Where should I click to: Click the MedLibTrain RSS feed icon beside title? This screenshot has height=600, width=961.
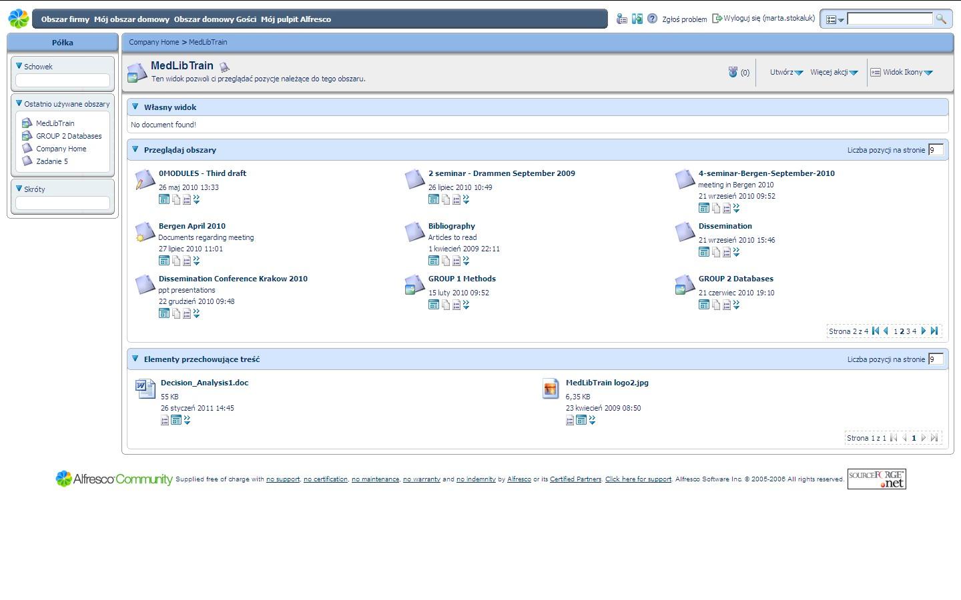[224, 67]
